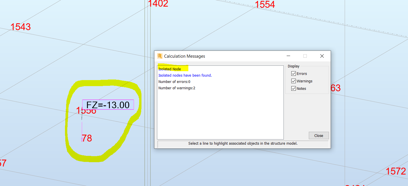Screen dimensions: 408x186
Task: Click node label 1402 at the top
Action: tap(158, 4)
